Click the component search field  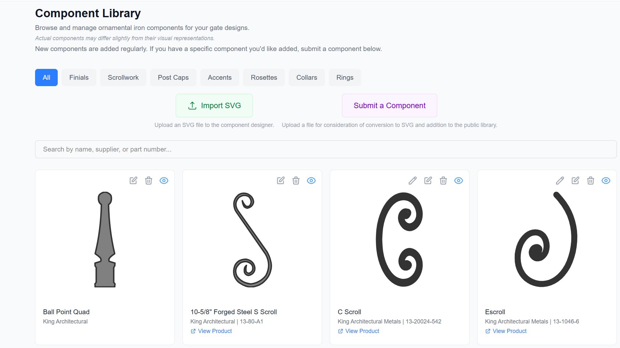326,149
